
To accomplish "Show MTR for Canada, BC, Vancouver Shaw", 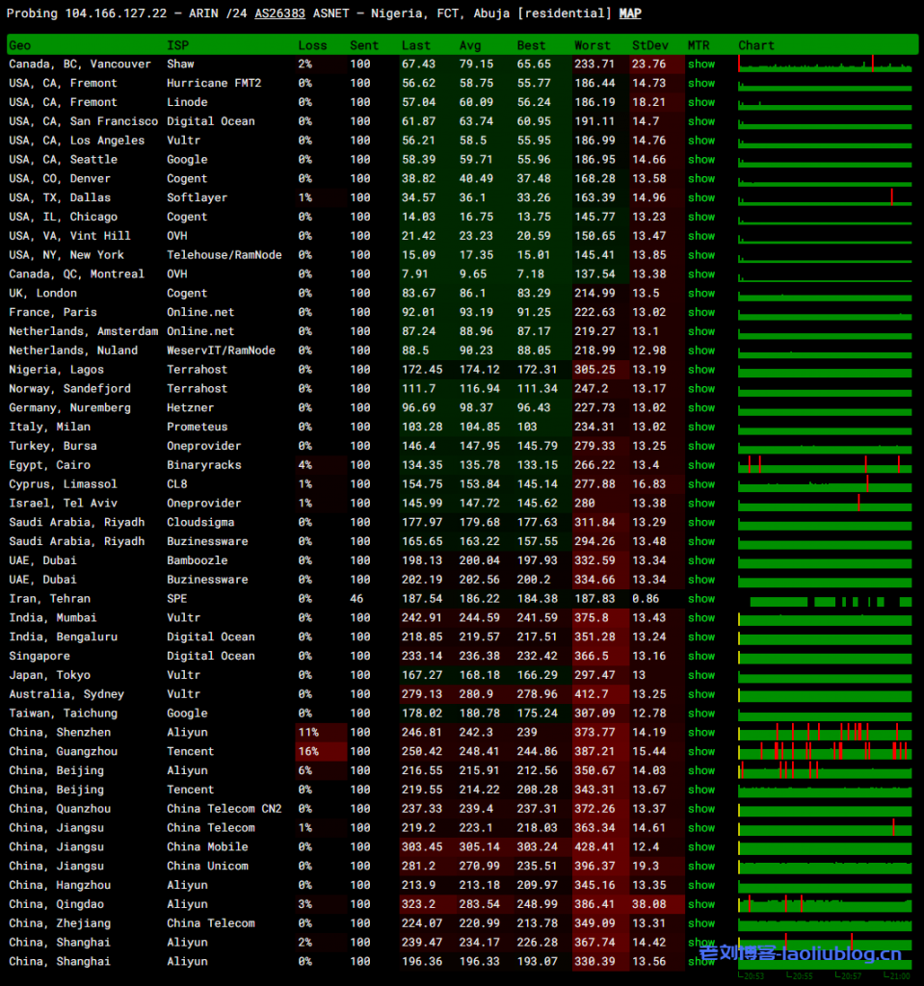I will pos(701,65).
